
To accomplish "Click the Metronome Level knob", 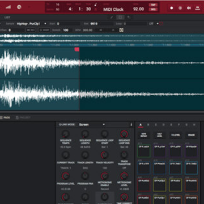I will click(124, 176).
